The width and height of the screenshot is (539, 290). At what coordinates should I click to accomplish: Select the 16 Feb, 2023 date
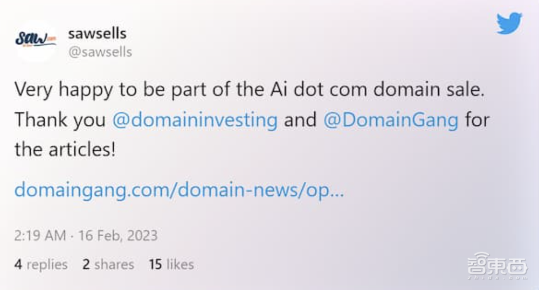tap(118, 236)
